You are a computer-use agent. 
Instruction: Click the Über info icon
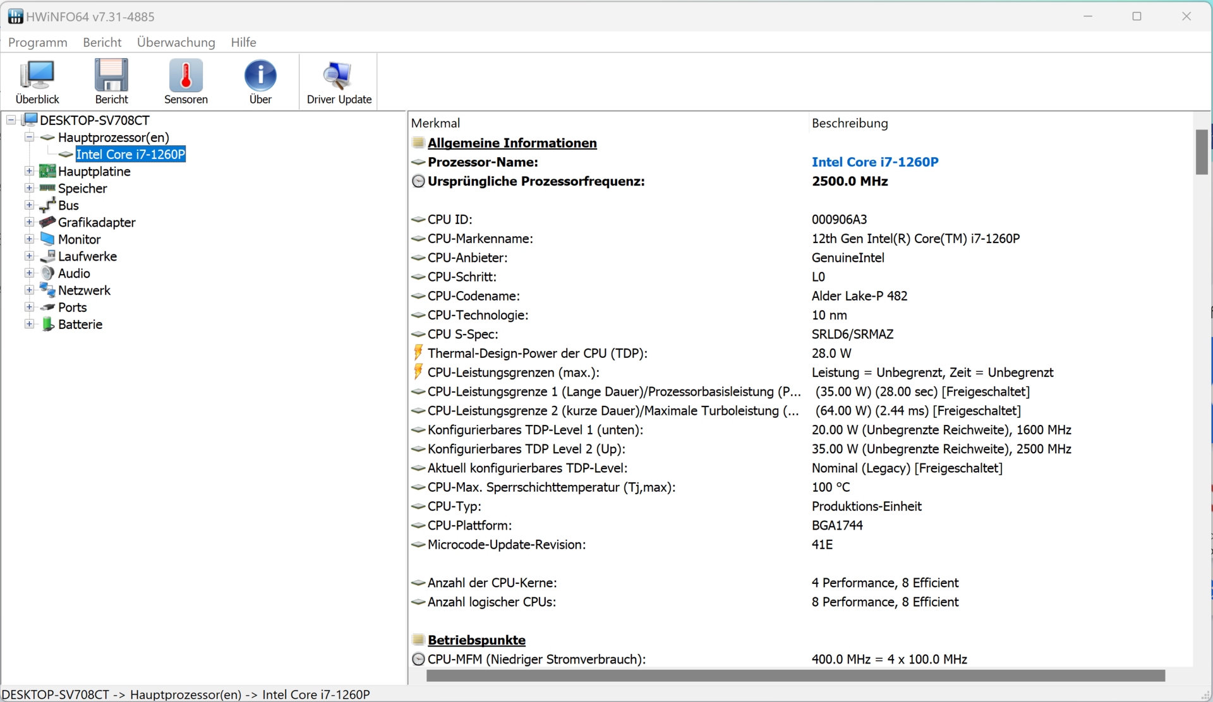click(260, 76)
